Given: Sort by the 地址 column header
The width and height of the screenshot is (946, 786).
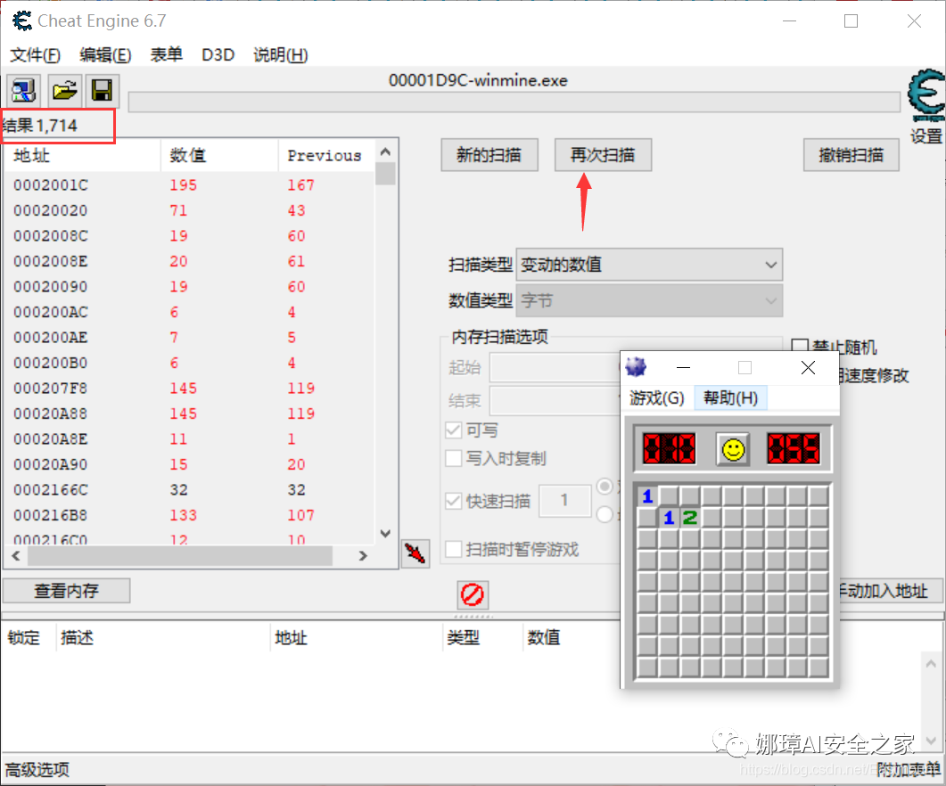Looking at the screenshot, I should click(x=82, y=156).
